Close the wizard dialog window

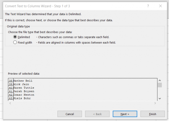tap(161, 6)
